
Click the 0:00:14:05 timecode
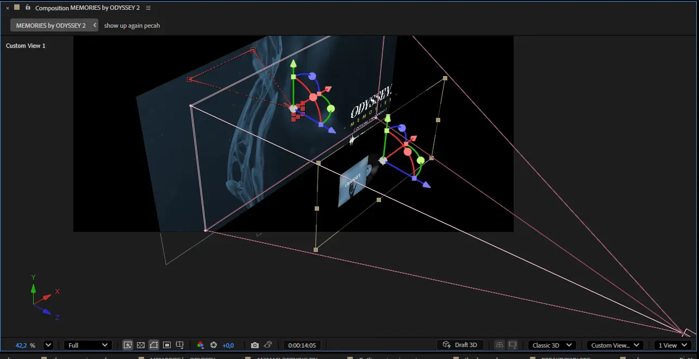[x=302, y=345]
